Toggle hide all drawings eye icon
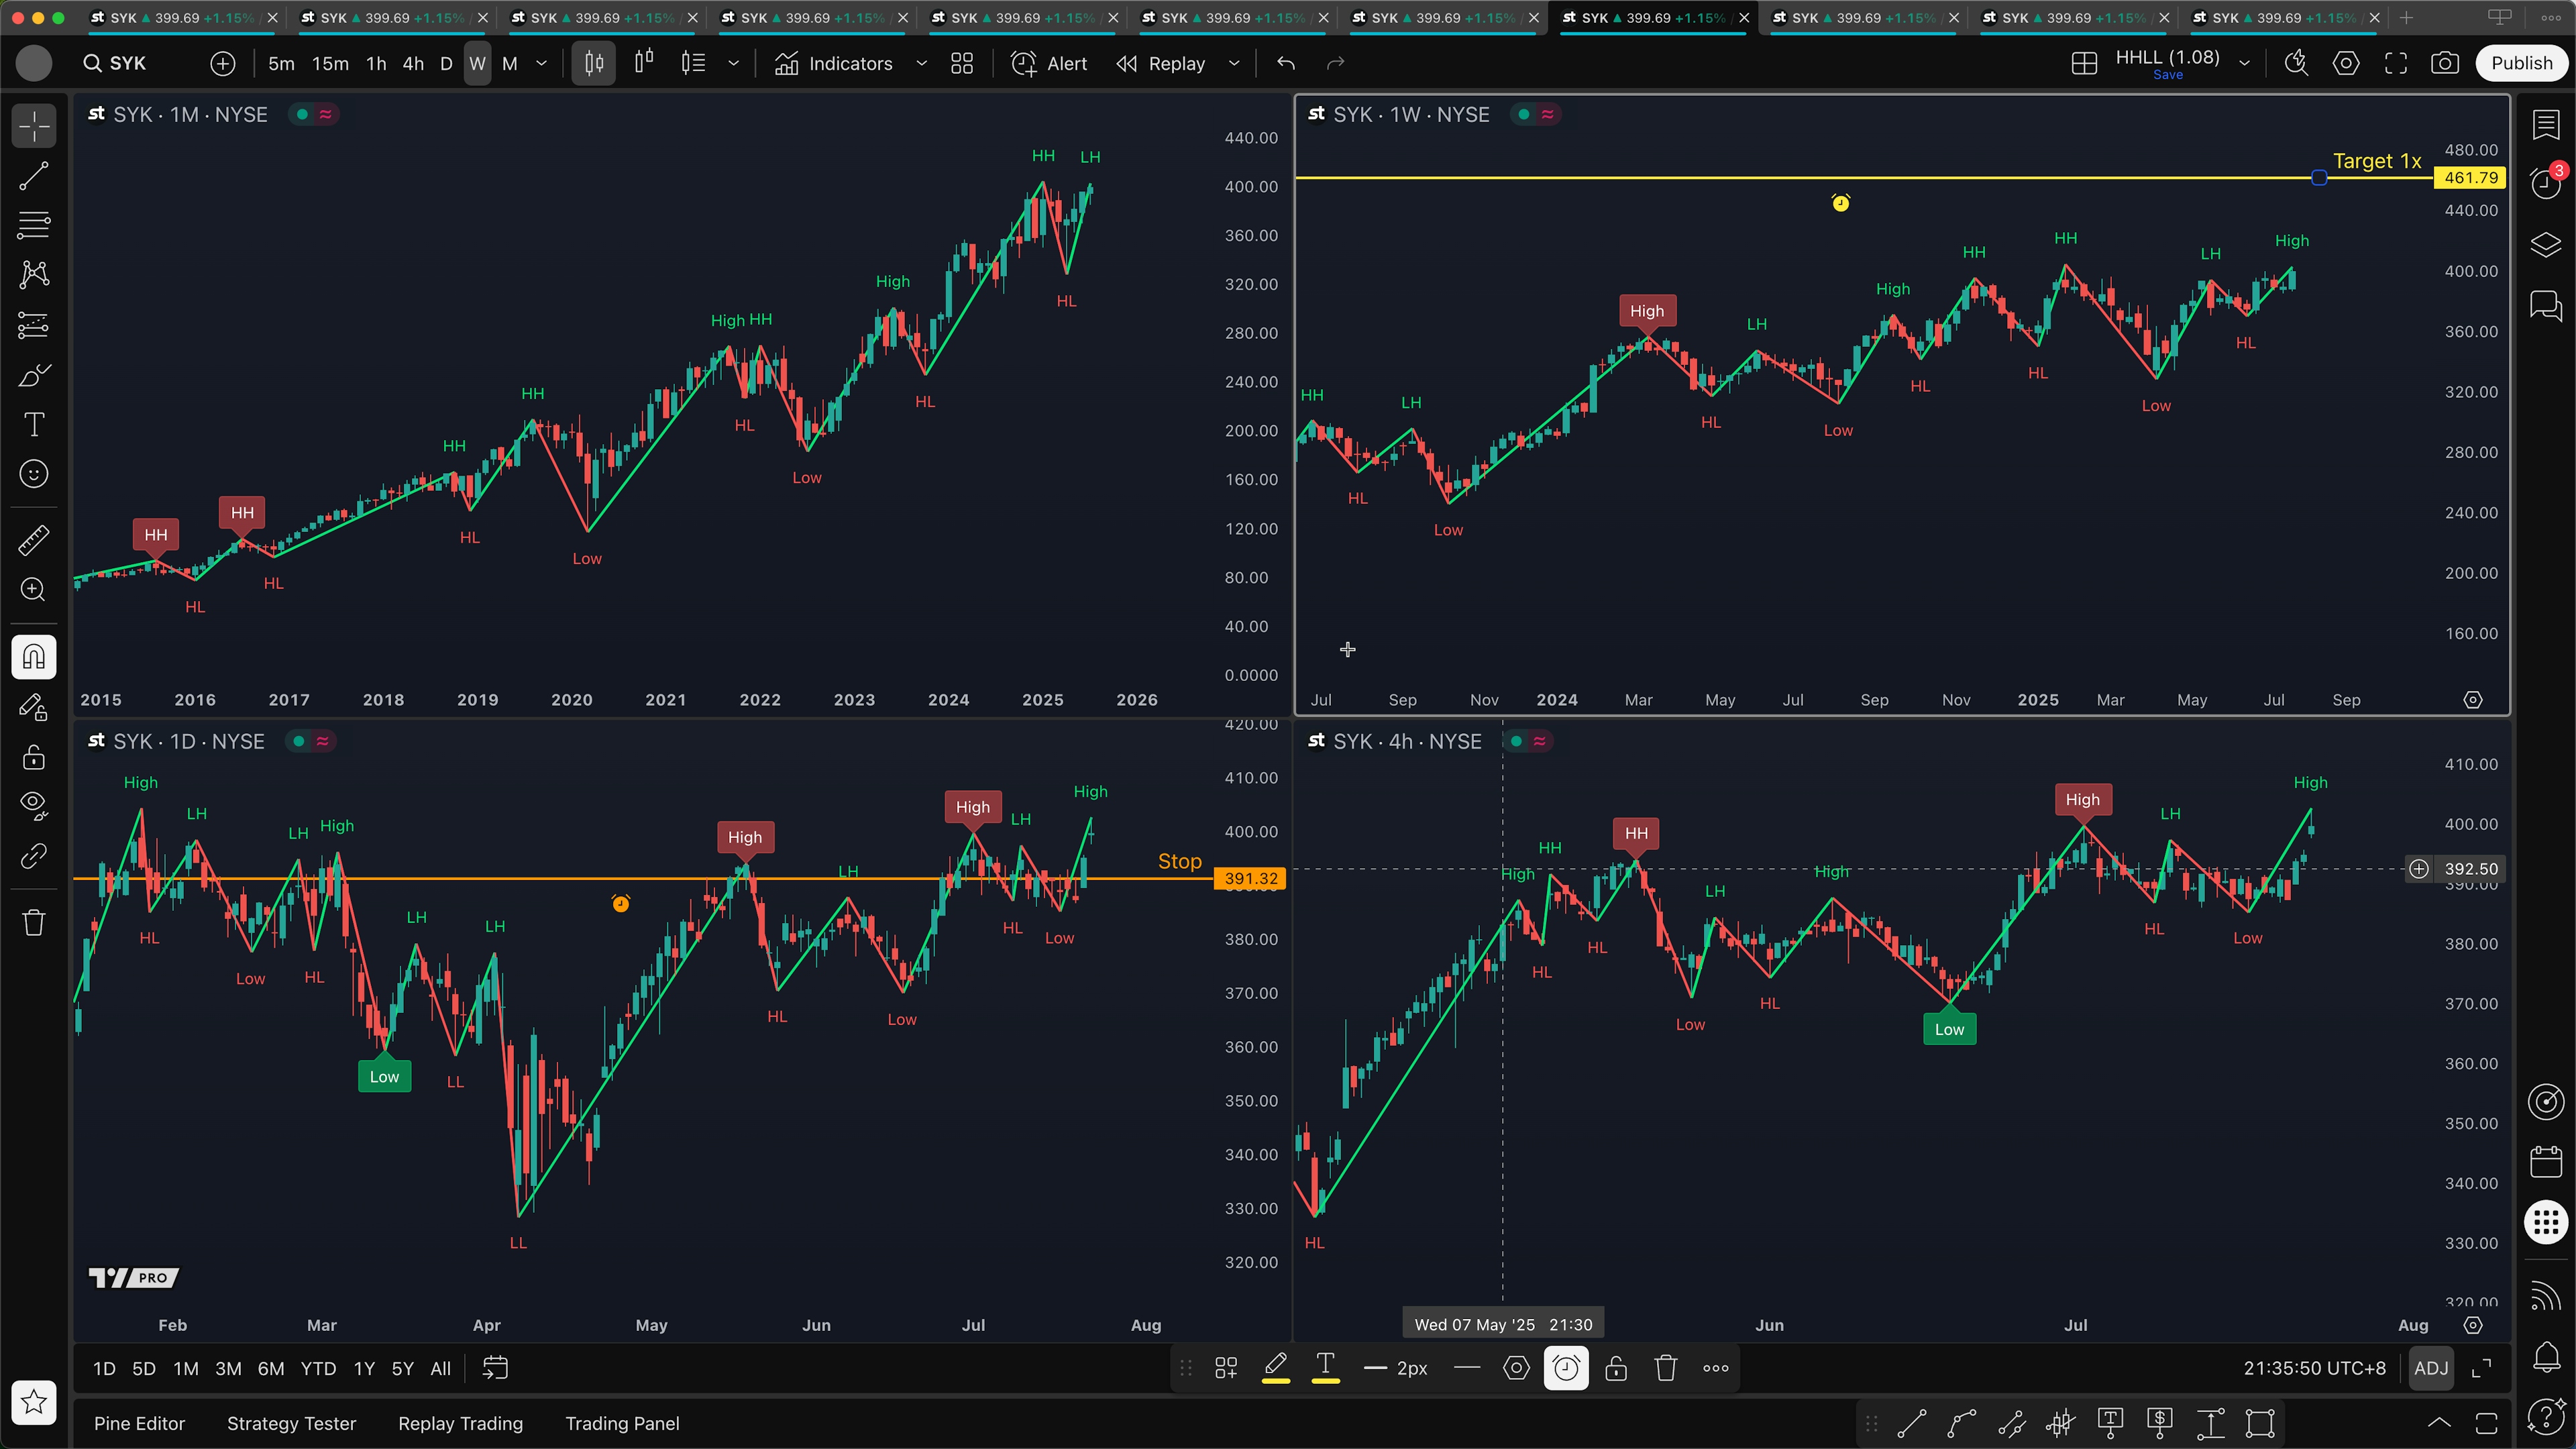The image size is (2576, 1449). 34,806
